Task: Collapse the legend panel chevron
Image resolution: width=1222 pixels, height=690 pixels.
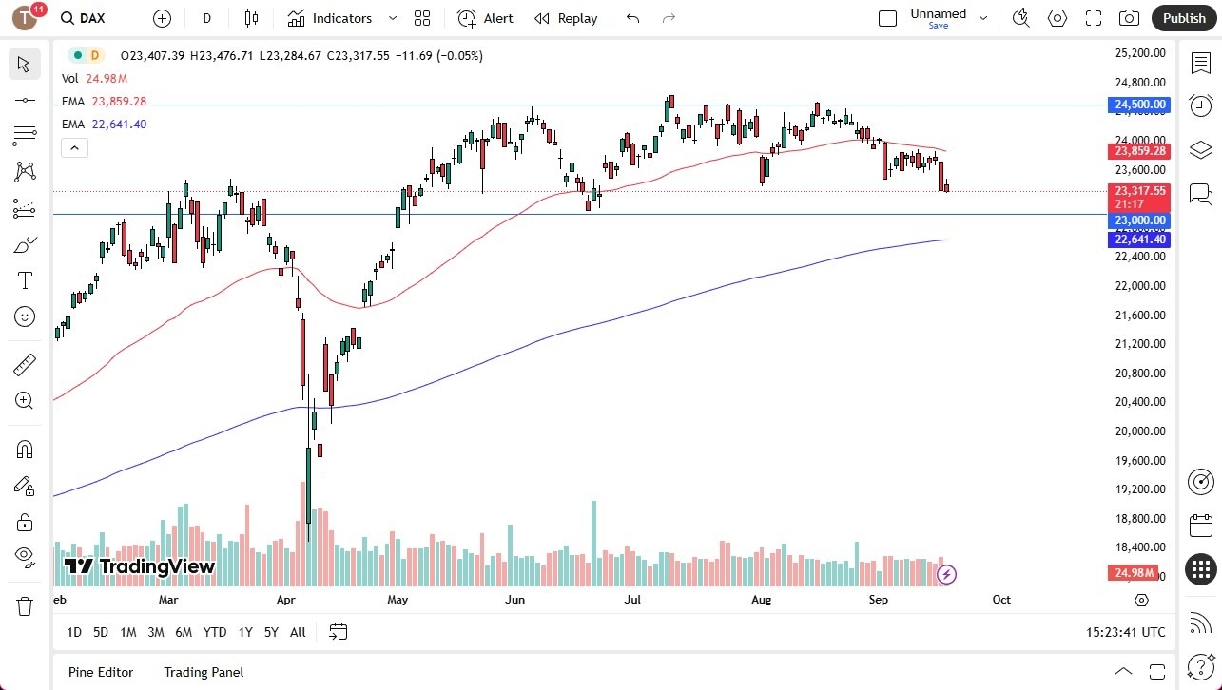Action: pos(74,147)
